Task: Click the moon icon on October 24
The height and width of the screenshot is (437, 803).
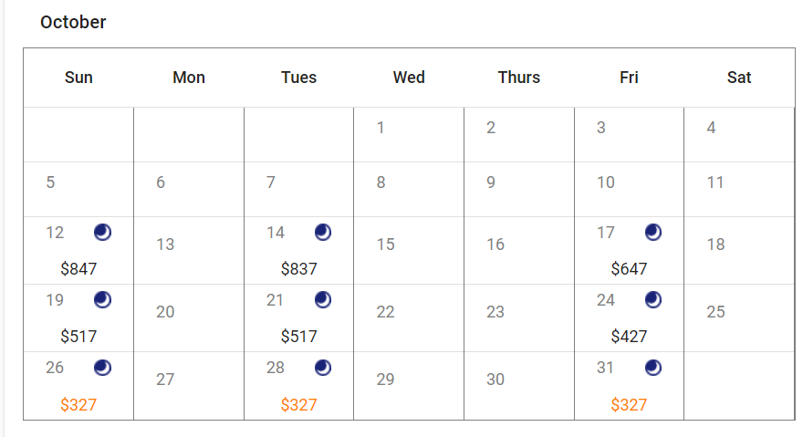Action: point(653,300)
